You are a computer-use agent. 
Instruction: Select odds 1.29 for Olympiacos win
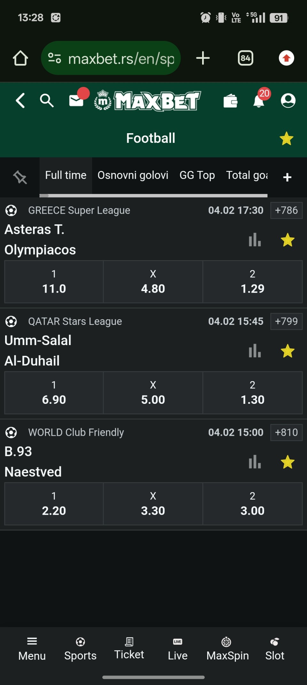[252, 282]
